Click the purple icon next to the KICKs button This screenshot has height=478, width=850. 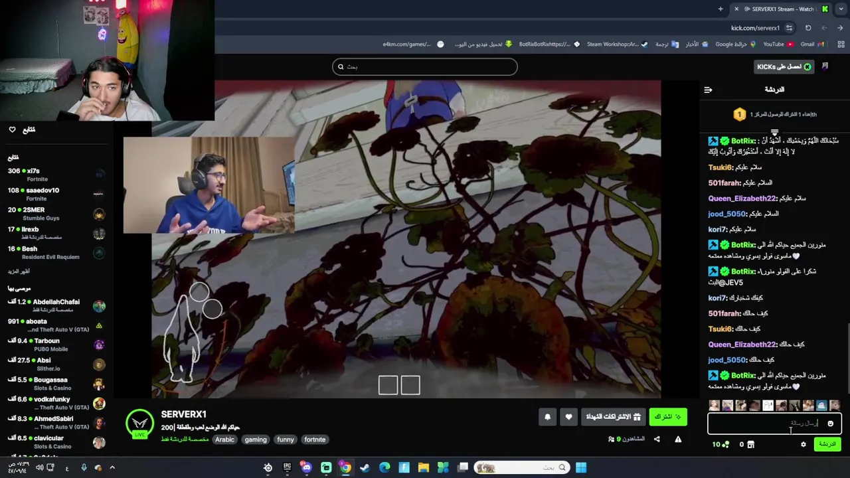click(825, 66)
